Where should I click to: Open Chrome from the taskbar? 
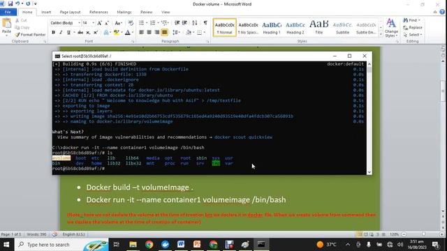[x=149, y=245]
